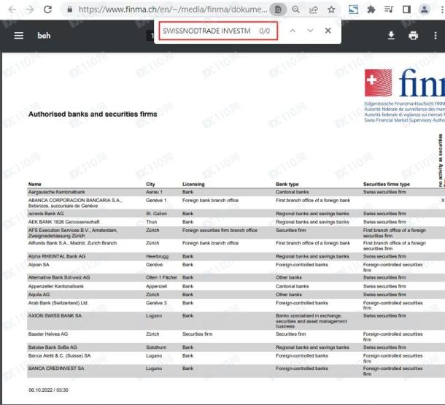
Task: Select the Allfunds Bank S.A. entry
Action: point(72,243)
